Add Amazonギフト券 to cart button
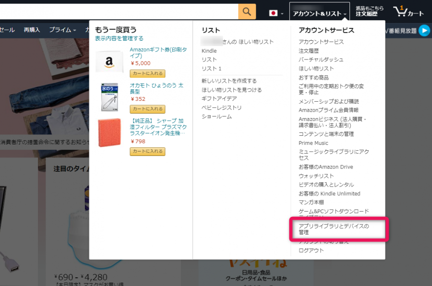 (147, 73)
